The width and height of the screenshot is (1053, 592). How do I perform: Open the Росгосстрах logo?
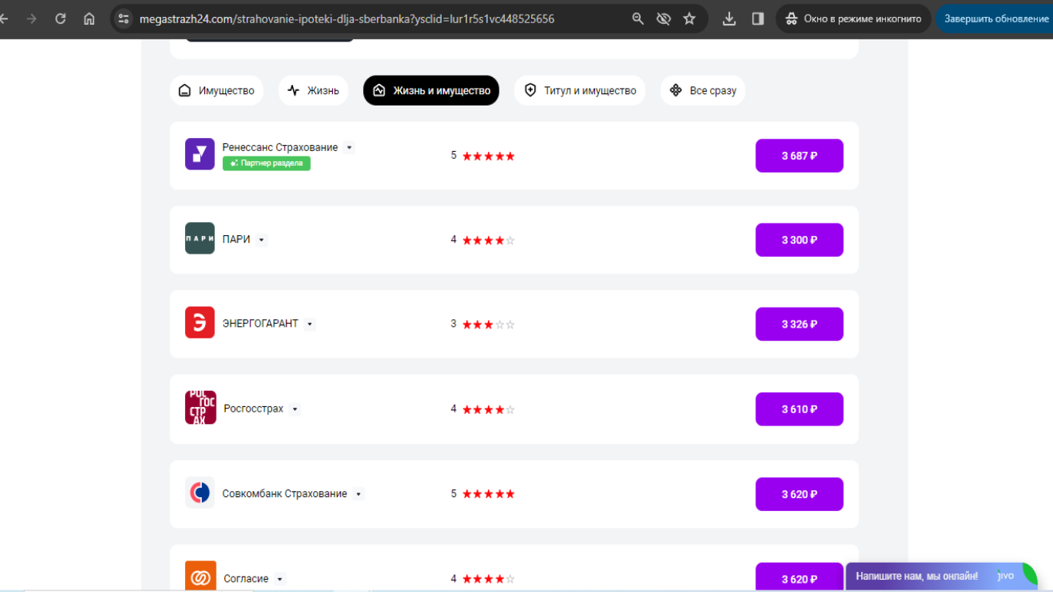tap(200, 407)
